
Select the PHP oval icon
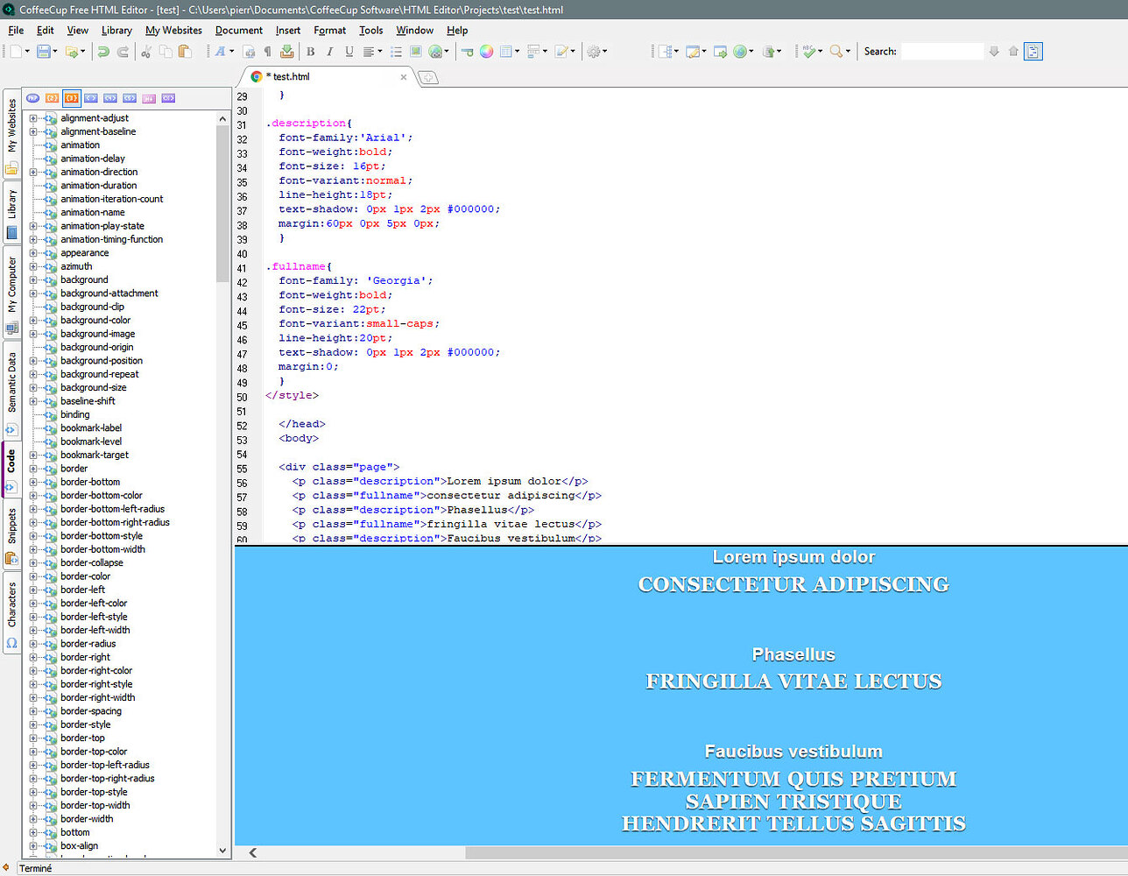32,98
